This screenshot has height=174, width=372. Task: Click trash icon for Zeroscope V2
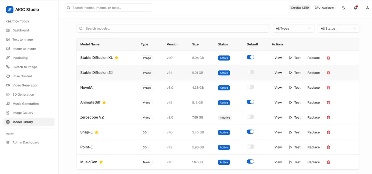(x=328, y=117)
